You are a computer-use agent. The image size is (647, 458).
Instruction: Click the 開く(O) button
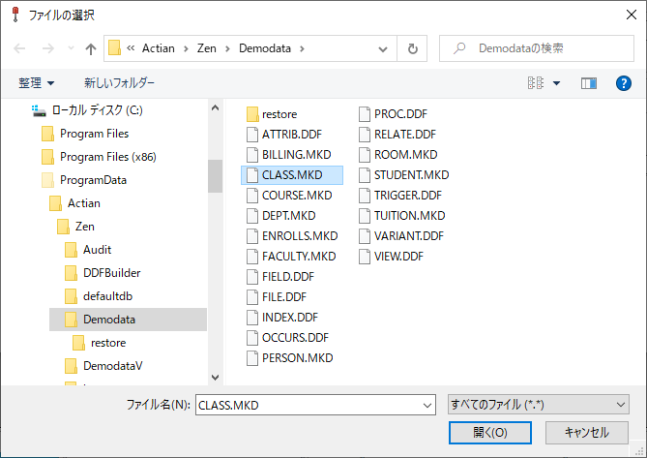tap(490, 432)
